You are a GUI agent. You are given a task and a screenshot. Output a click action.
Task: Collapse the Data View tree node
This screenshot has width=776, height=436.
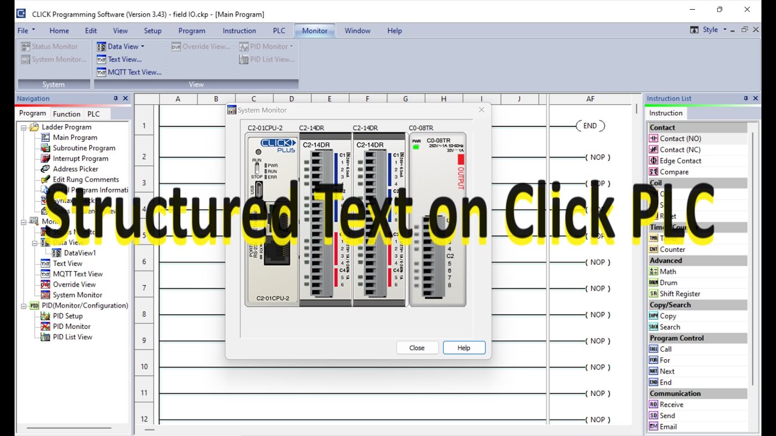(x=35, y=242)
